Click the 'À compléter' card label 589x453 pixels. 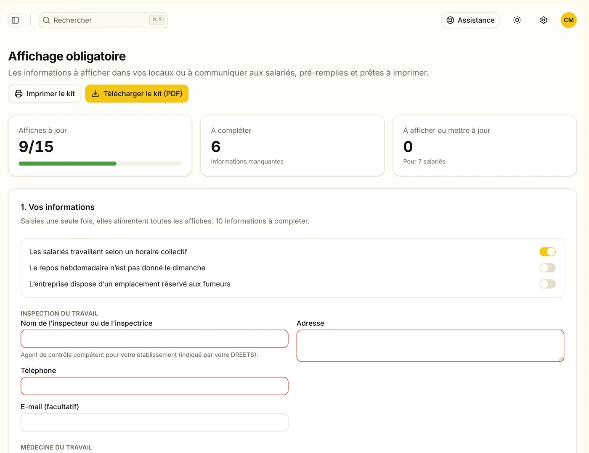pyautogui.click(x=231, y=131)
